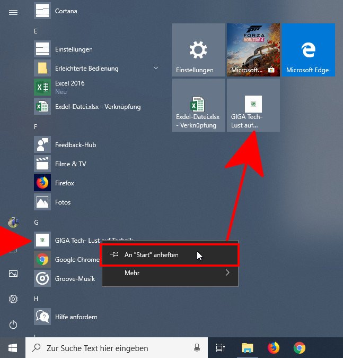This screenshot has width=343, height=358.
Task: Open the Einstellungen tile
Action: tap(198, 50)
